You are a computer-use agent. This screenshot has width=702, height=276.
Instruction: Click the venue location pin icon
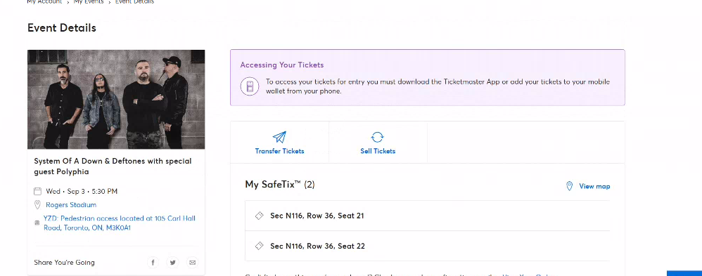[37, 205]
